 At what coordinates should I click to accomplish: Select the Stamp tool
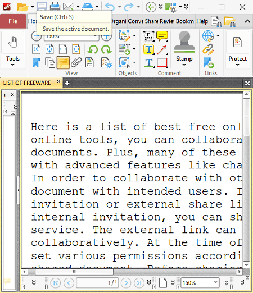click(184, 42)
